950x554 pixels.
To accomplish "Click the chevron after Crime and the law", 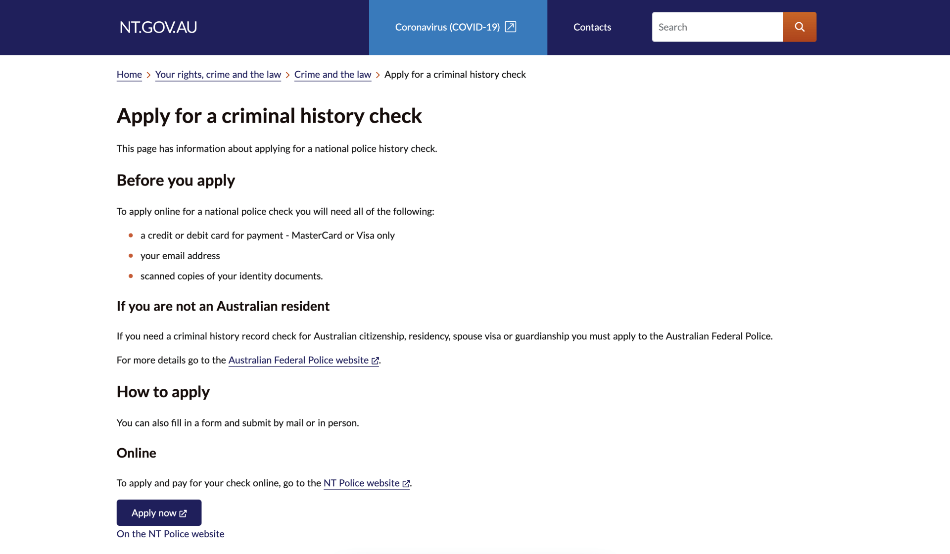I will 378,75.
